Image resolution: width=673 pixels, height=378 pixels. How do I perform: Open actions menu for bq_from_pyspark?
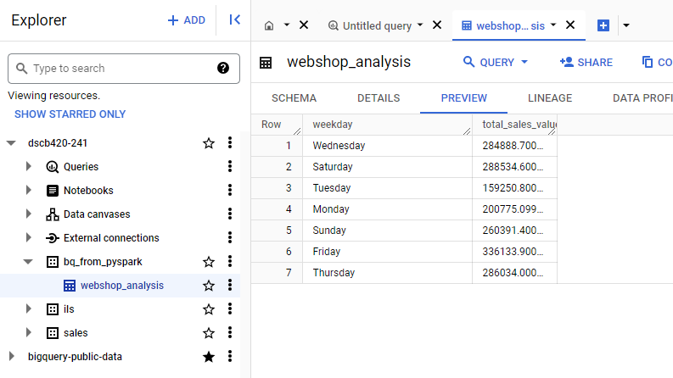click(230, 261)
